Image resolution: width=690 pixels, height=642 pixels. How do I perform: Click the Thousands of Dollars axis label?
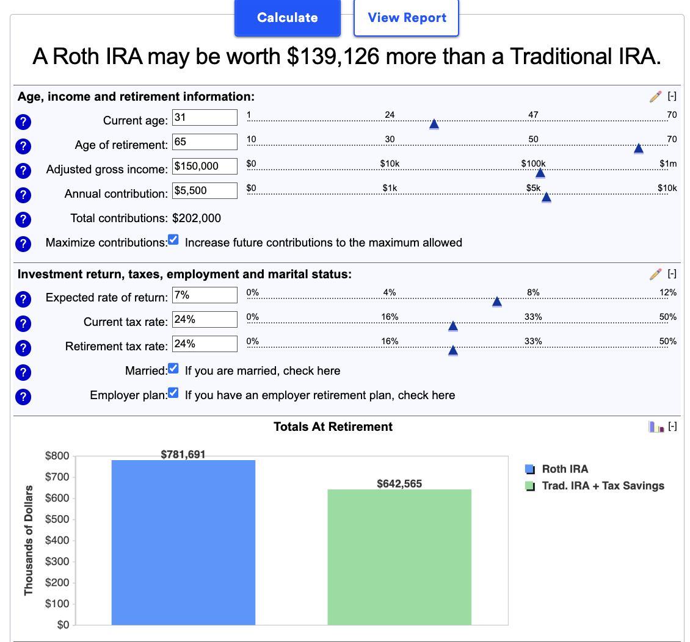[x=29, y=541]
